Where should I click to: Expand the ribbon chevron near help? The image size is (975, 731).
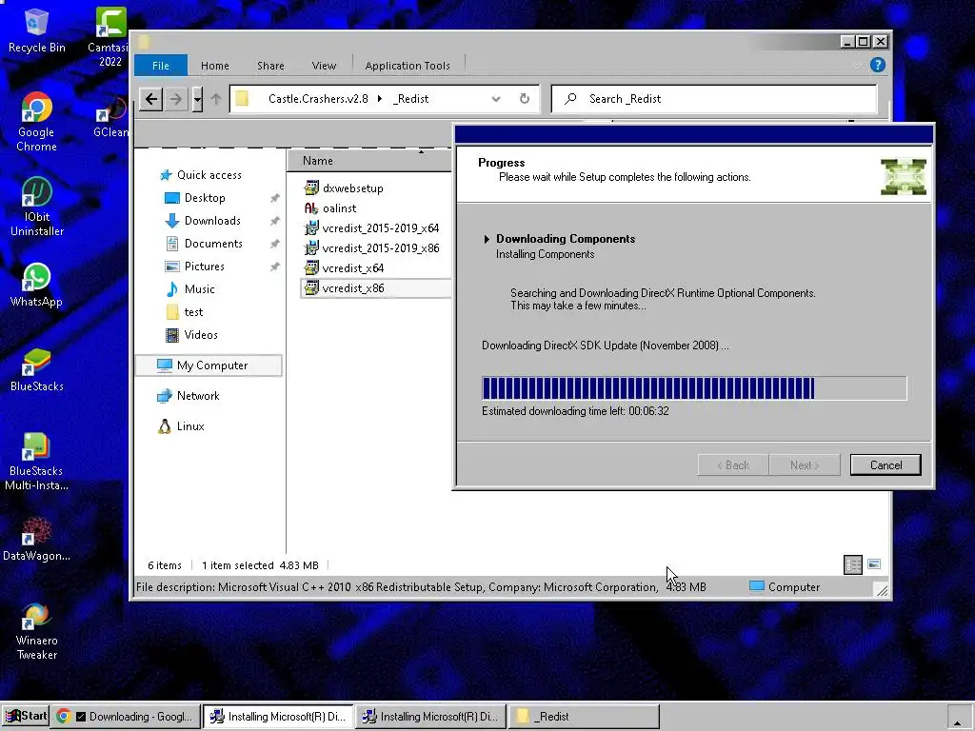856,65
